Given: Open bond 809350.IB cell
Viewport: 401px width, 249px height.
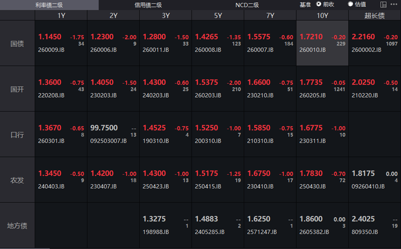Looking at the screenshot, I should [x=375, y=225].
